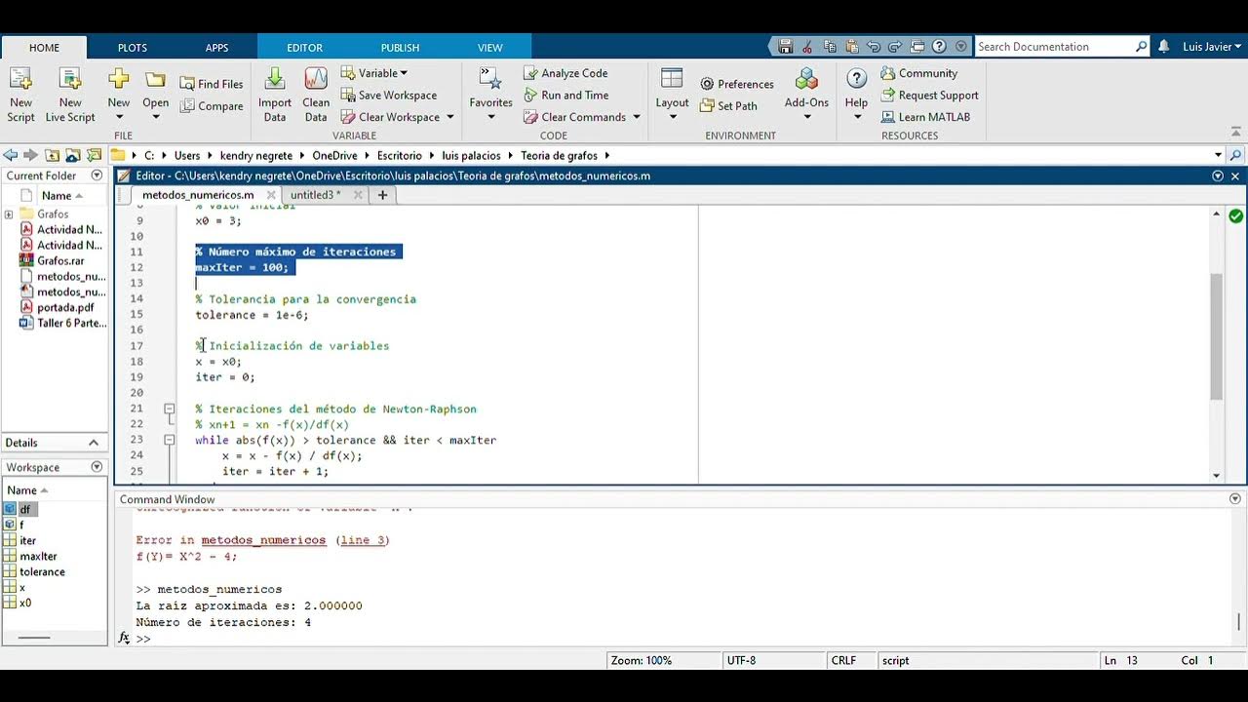
Task: Click the search documentation magnifier icon
Action: click(1142, 46)
